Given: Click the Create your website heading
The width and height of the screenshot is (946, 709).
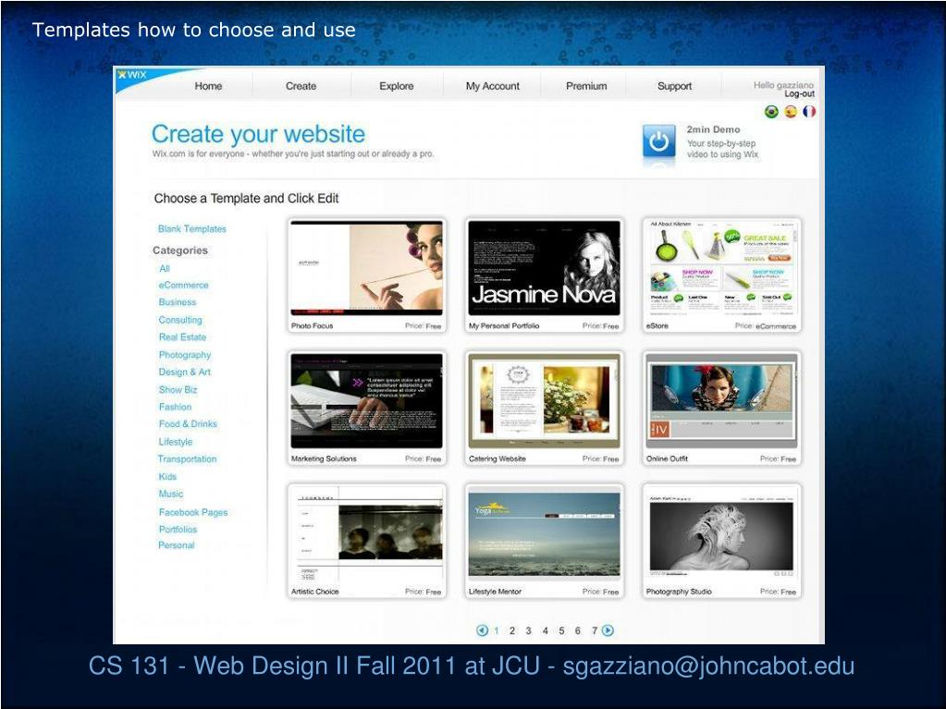Looking at the screenshot, I should pos(258,134).
